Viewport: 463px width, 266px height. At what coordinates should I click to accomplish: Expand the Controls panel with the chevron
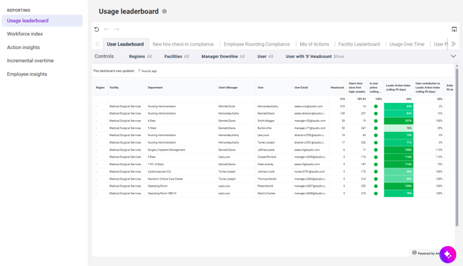(453, 56)
